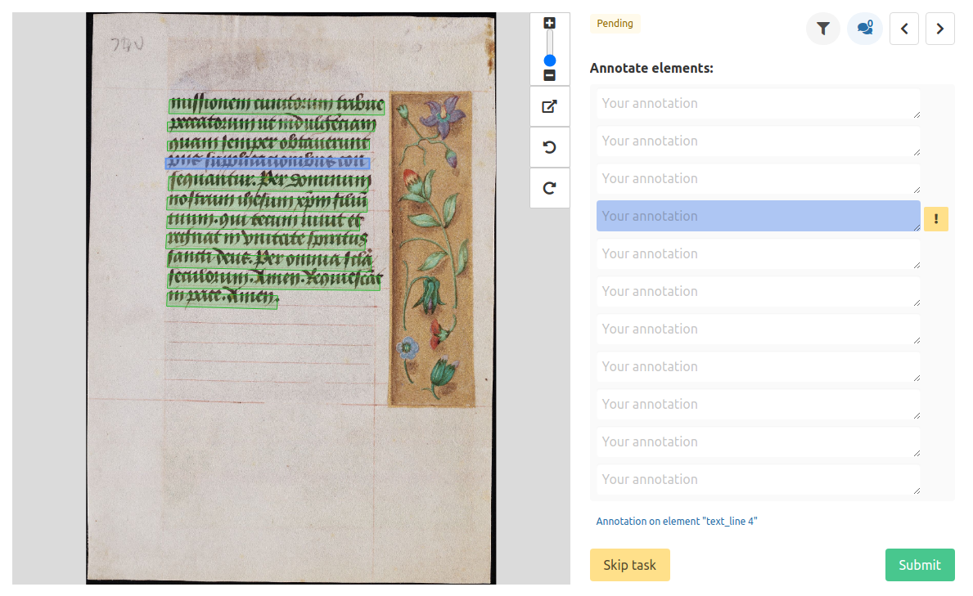Zoom out with the minus icon
The width and height of the screenshot is (973, 596).
click(x=549, y=75)
